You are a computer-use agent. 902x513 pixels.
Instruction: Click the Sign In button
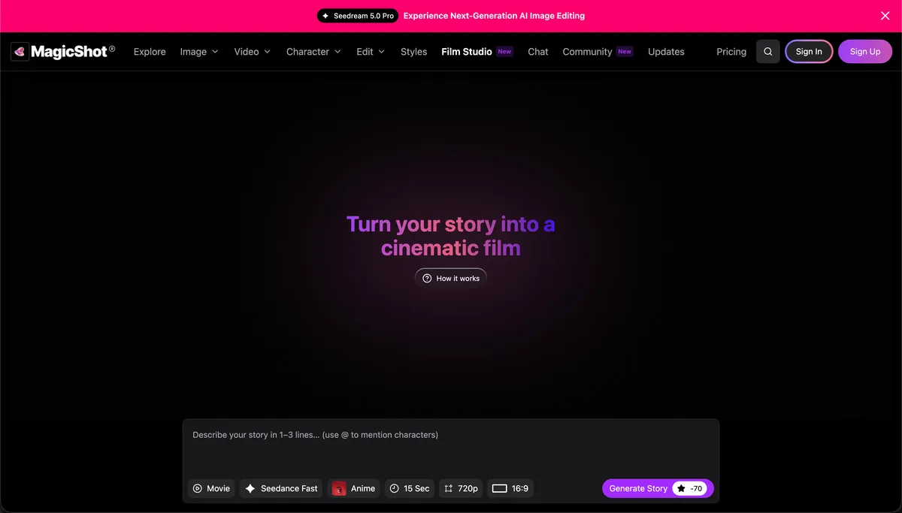(x=809, y=52)
